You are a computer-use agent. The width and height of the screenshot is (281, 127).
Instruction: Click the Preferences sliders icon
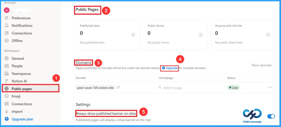point(7,18)
